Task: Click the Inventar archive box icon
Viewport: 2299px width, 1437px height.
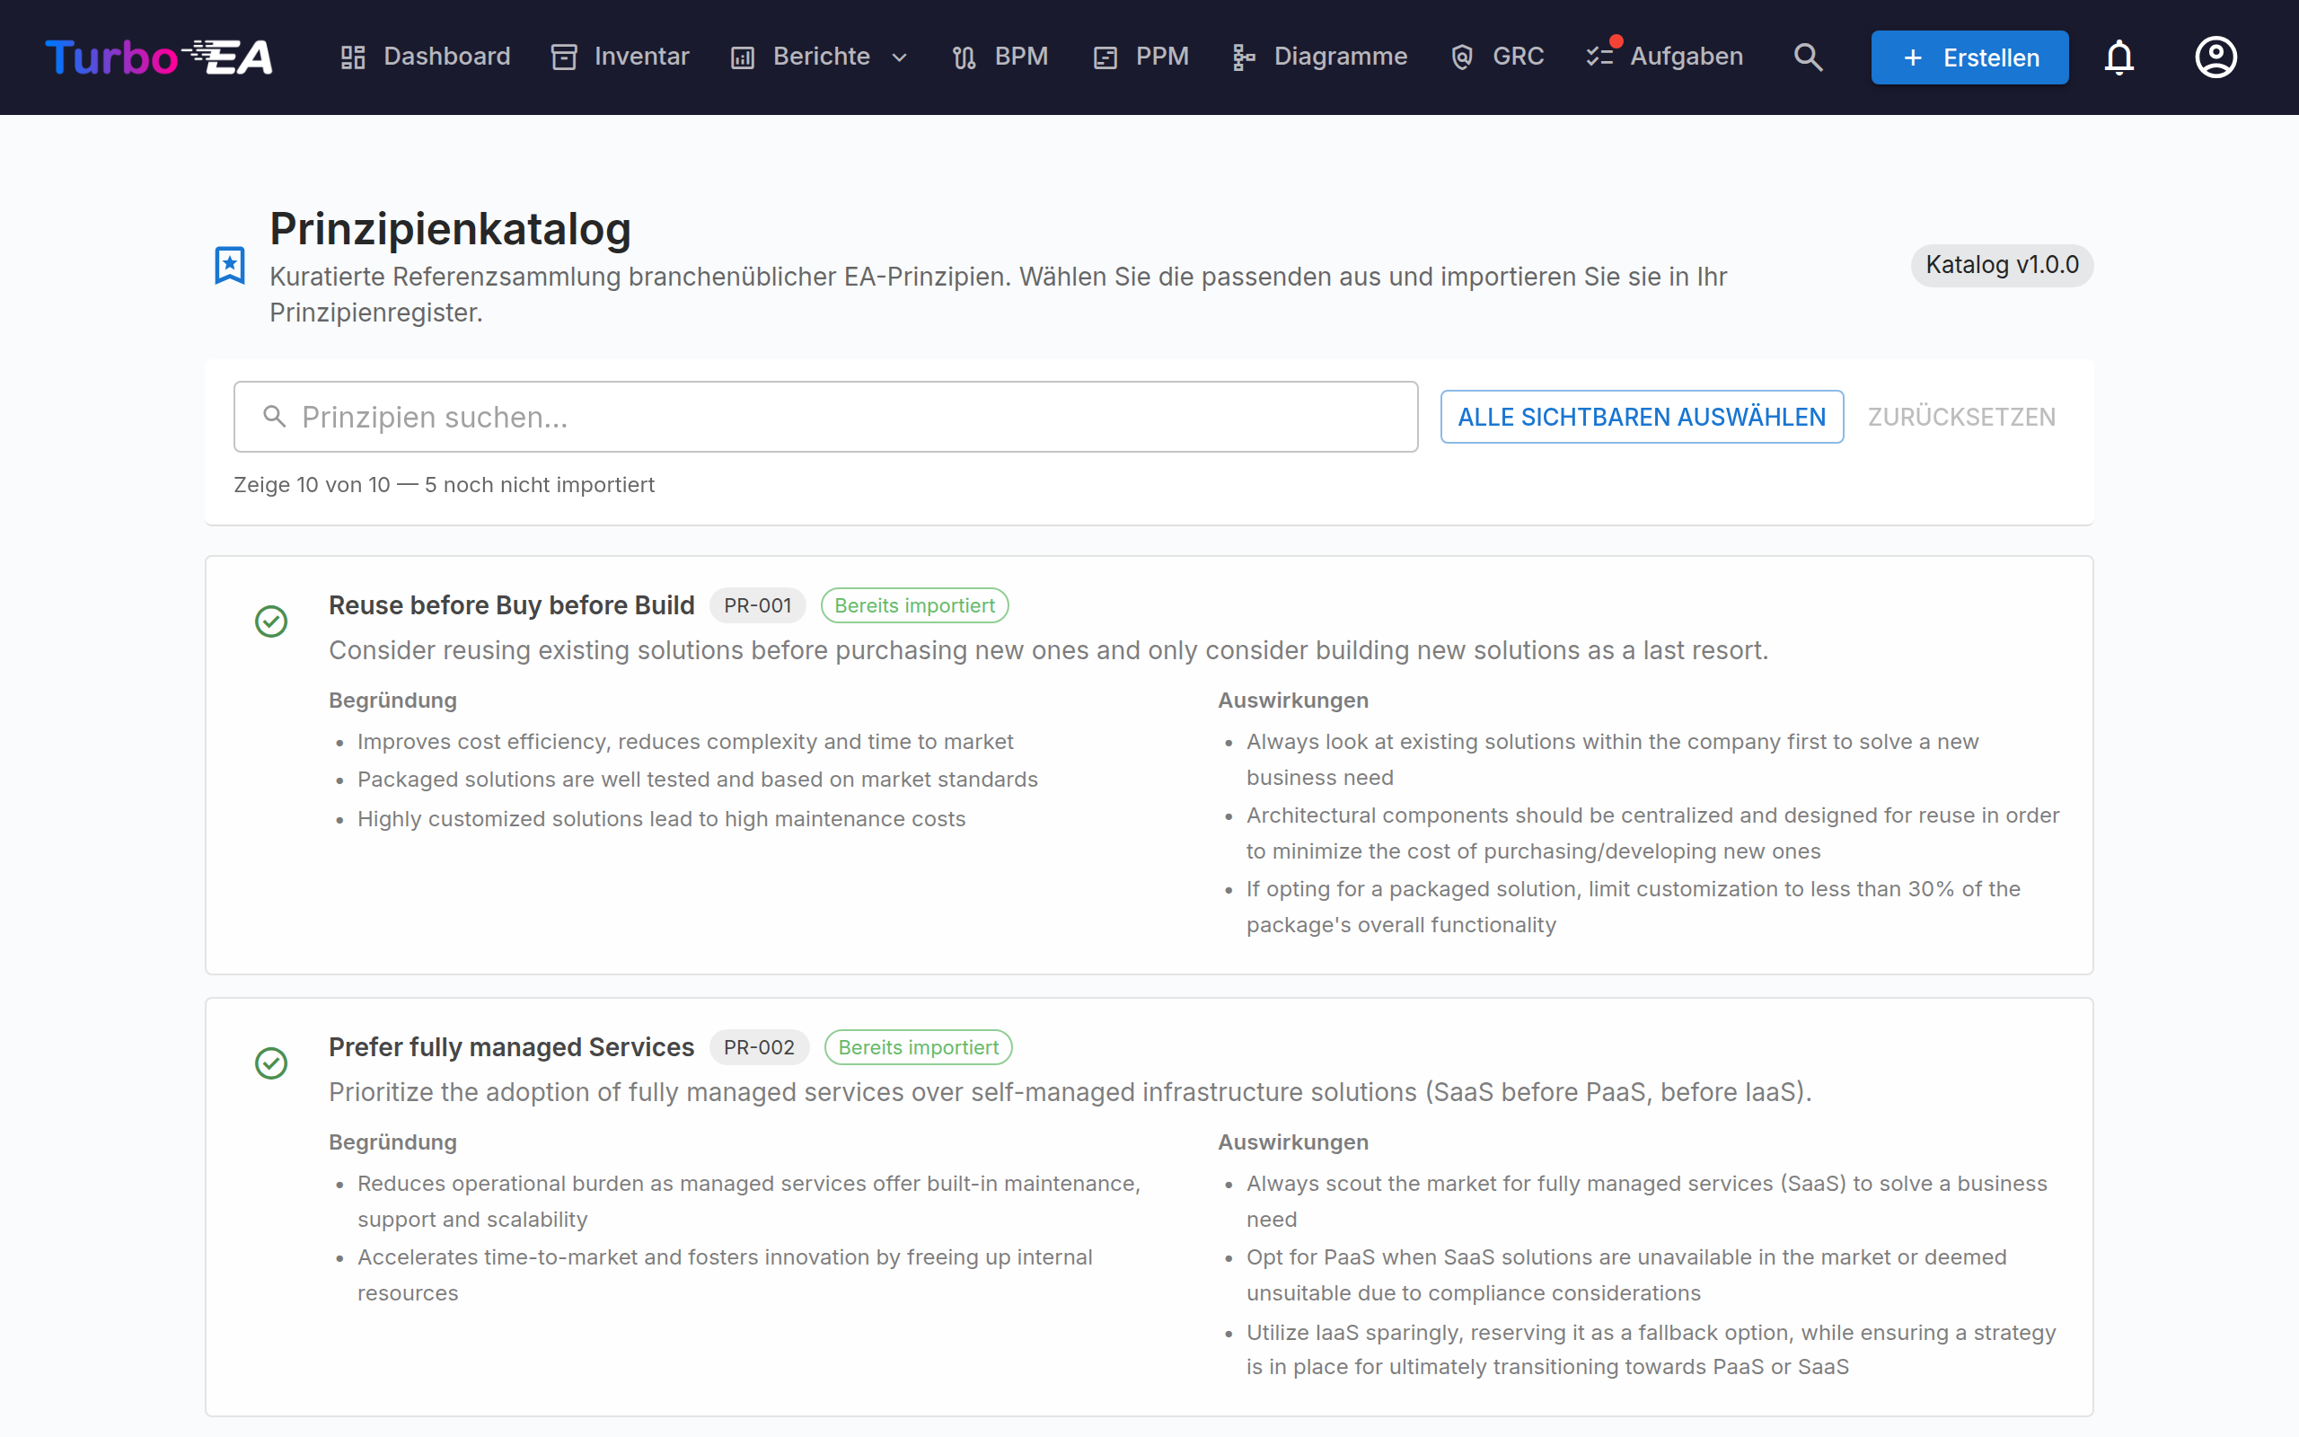Action: tap(564, 57)
